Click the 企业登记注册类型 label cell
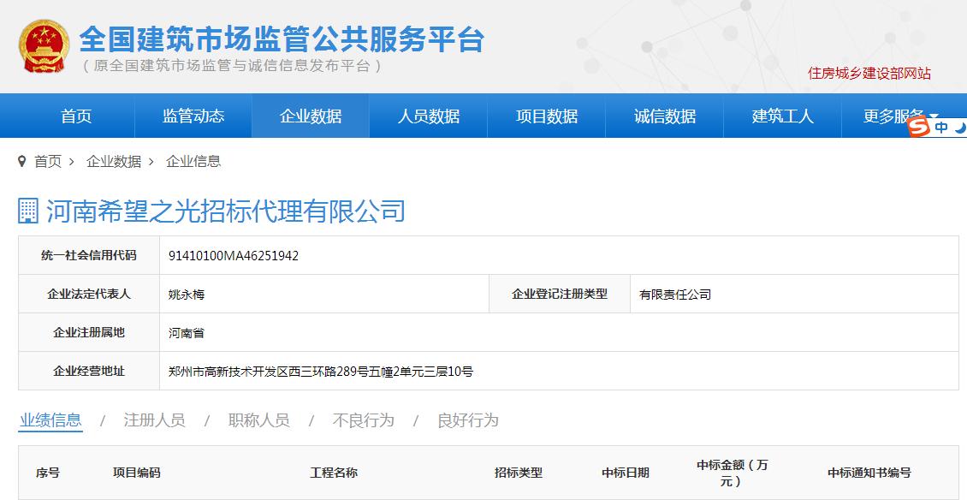This screenshot has width=967, height=500. (x=560, y=294)
